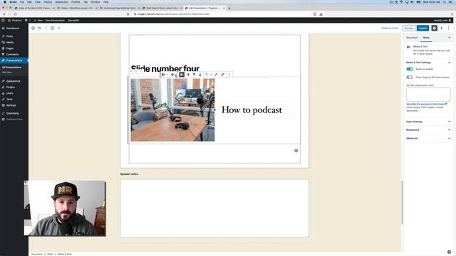This screenshot has height=256, width=456.
Task: Open the content structure info icon
Action: tap(52, 28)
